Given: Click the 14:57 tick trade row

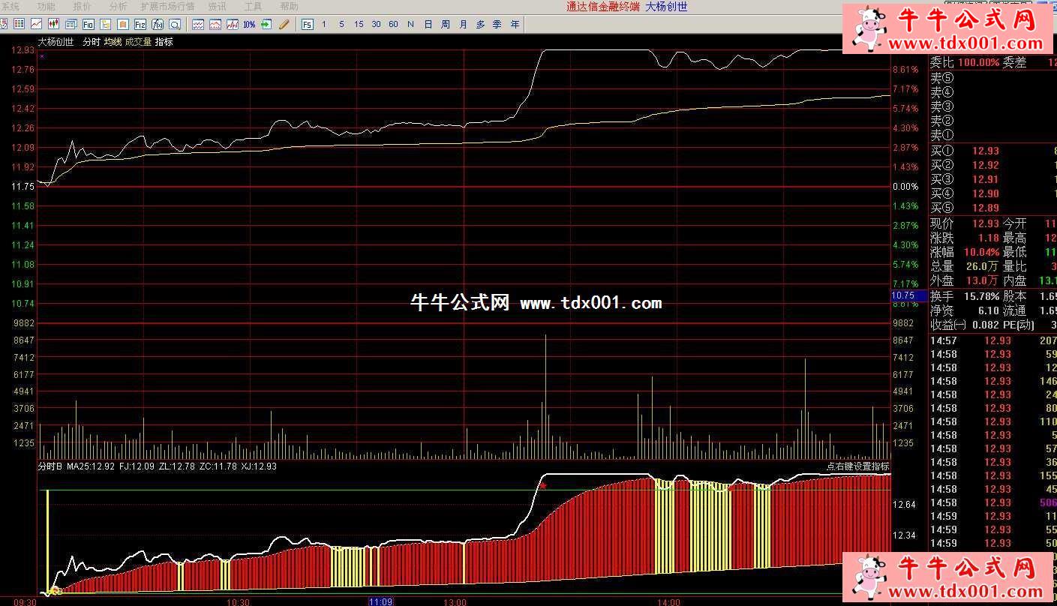Looking at the screenshot, I should coord(992,340).
